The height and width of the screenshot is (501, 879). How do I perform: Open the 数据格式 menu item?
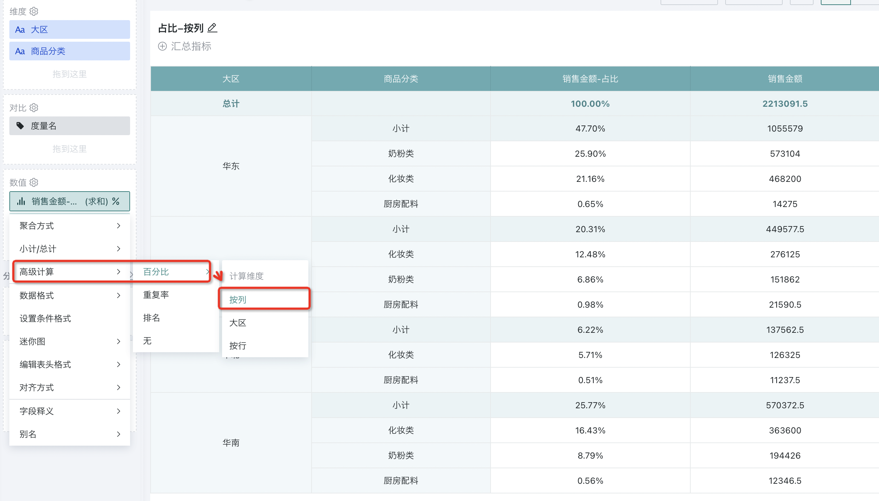tap(70, 295)
